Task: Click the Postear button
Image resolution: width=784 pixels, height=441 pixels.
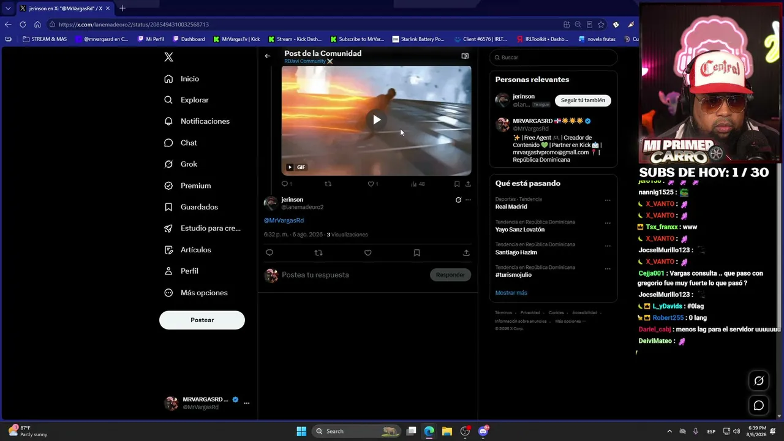Action: point(202,320)
